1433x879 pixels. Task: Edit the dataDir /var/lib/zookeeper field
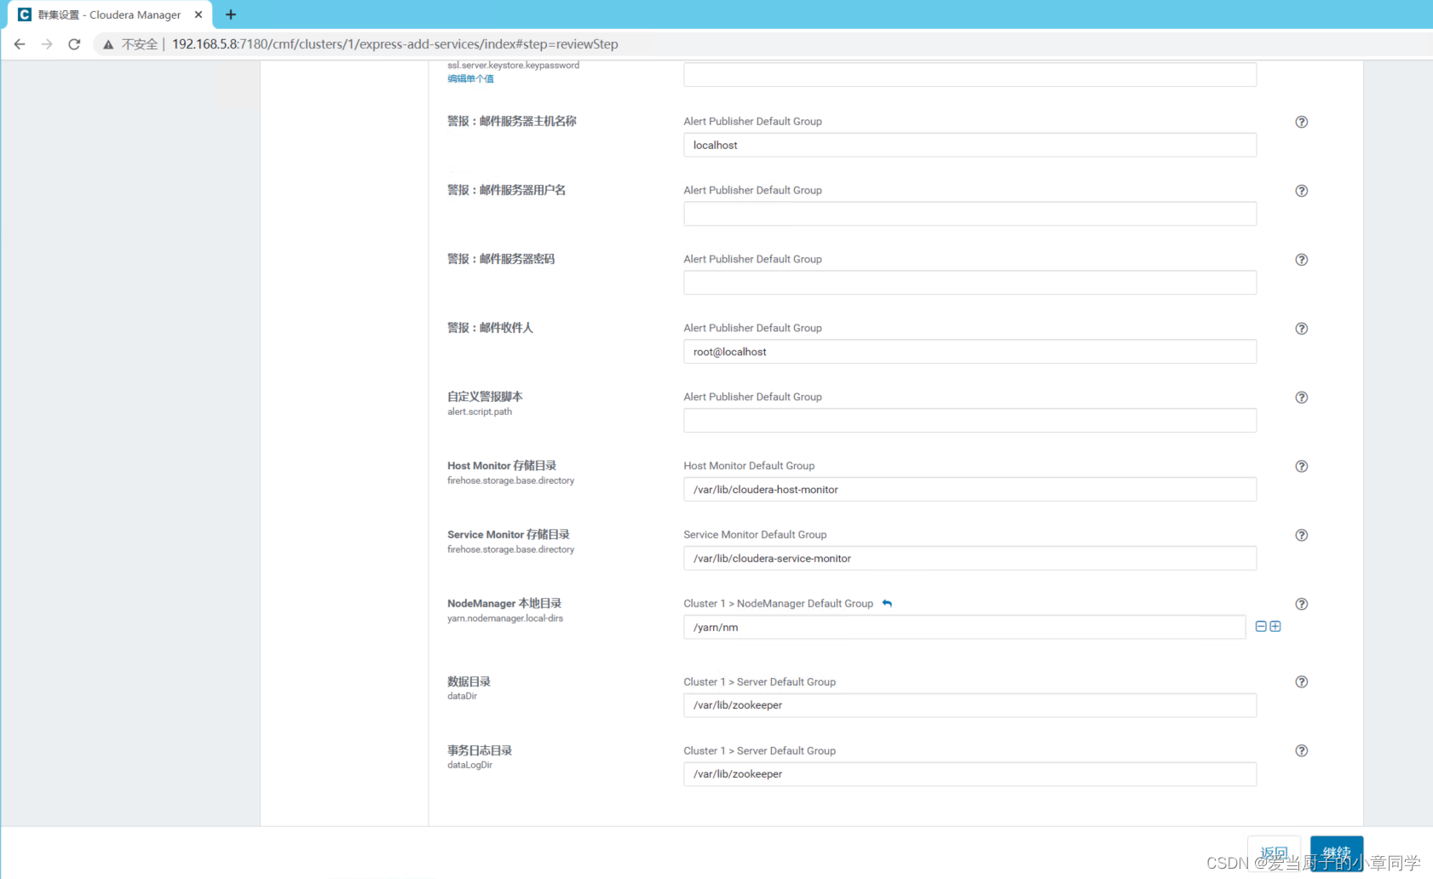[x=970, y=705]
